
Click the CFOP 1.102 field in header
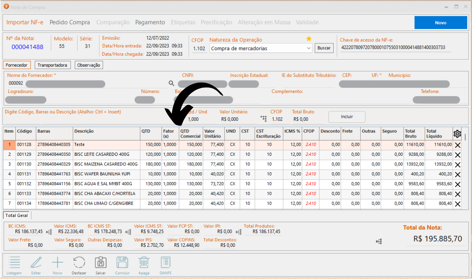point(199,48)
